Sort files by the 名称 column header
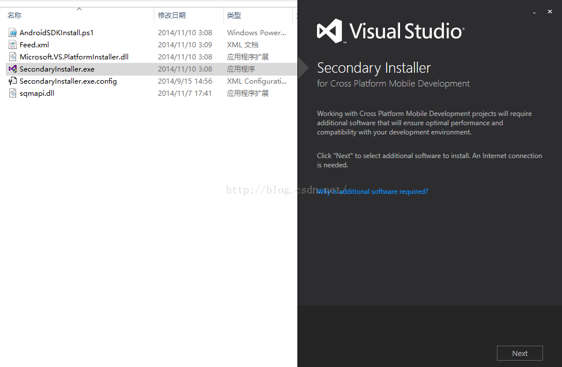The width and height of the screenshot is (562, 367). (x=14, y=16)
